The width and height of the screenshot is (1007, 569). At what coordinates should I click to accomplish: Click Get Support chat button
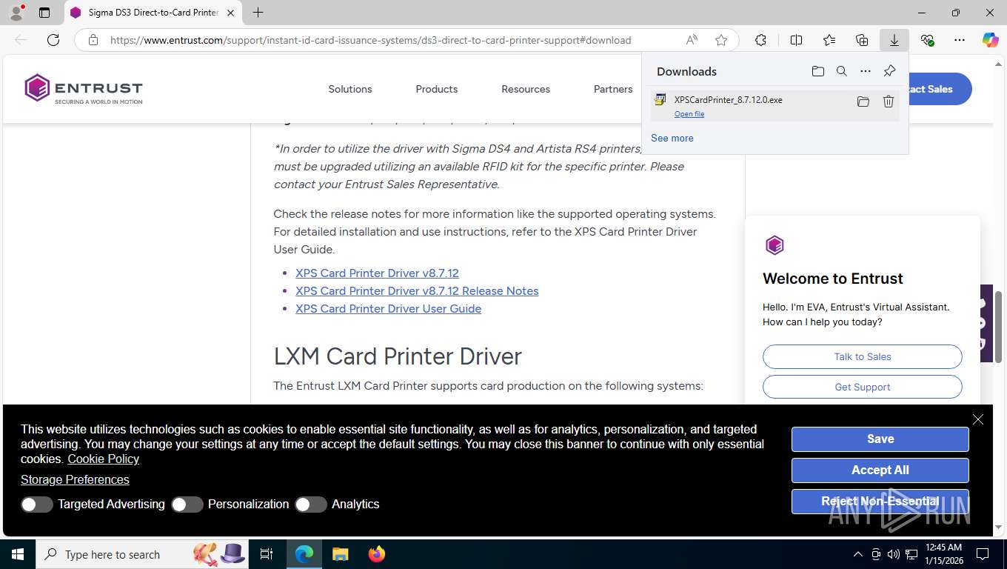click(863, 387)
